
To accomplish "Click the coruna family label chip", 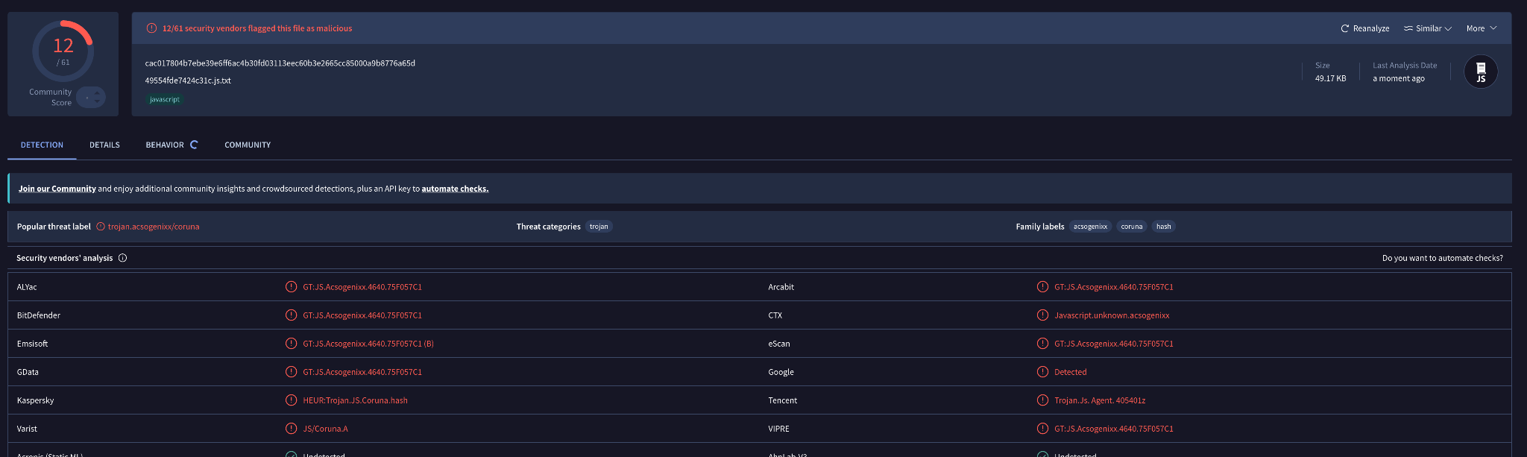I will 1131,227.
